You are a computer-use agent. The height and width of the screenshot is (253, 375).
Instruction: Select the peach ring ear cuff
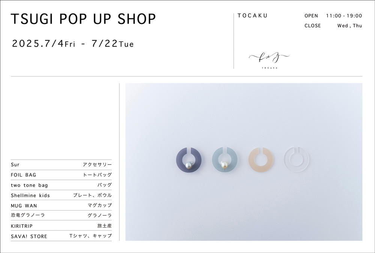coord(261,160)
